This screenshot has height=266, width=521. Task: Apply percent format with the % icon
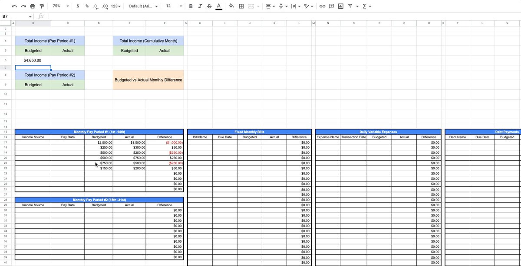tap(87, 6)
